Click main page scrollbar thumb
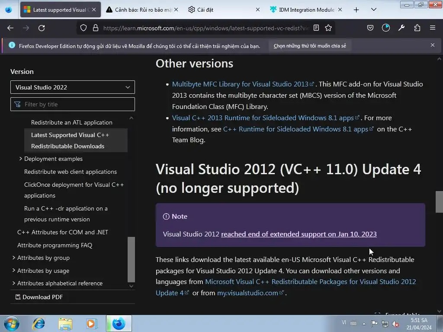 (439, 202)
